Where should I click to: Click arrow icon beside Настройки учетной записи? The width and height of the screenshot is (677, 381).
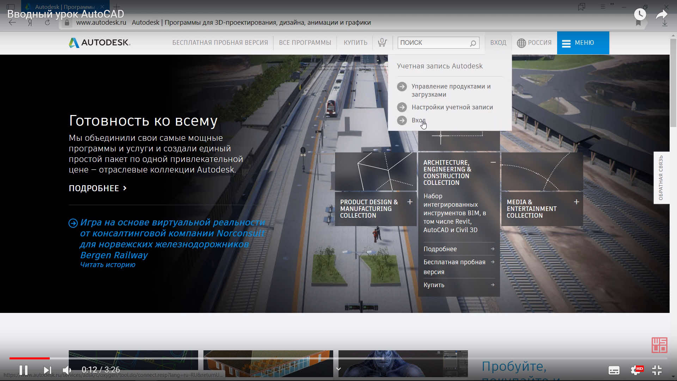click(402, 107)
